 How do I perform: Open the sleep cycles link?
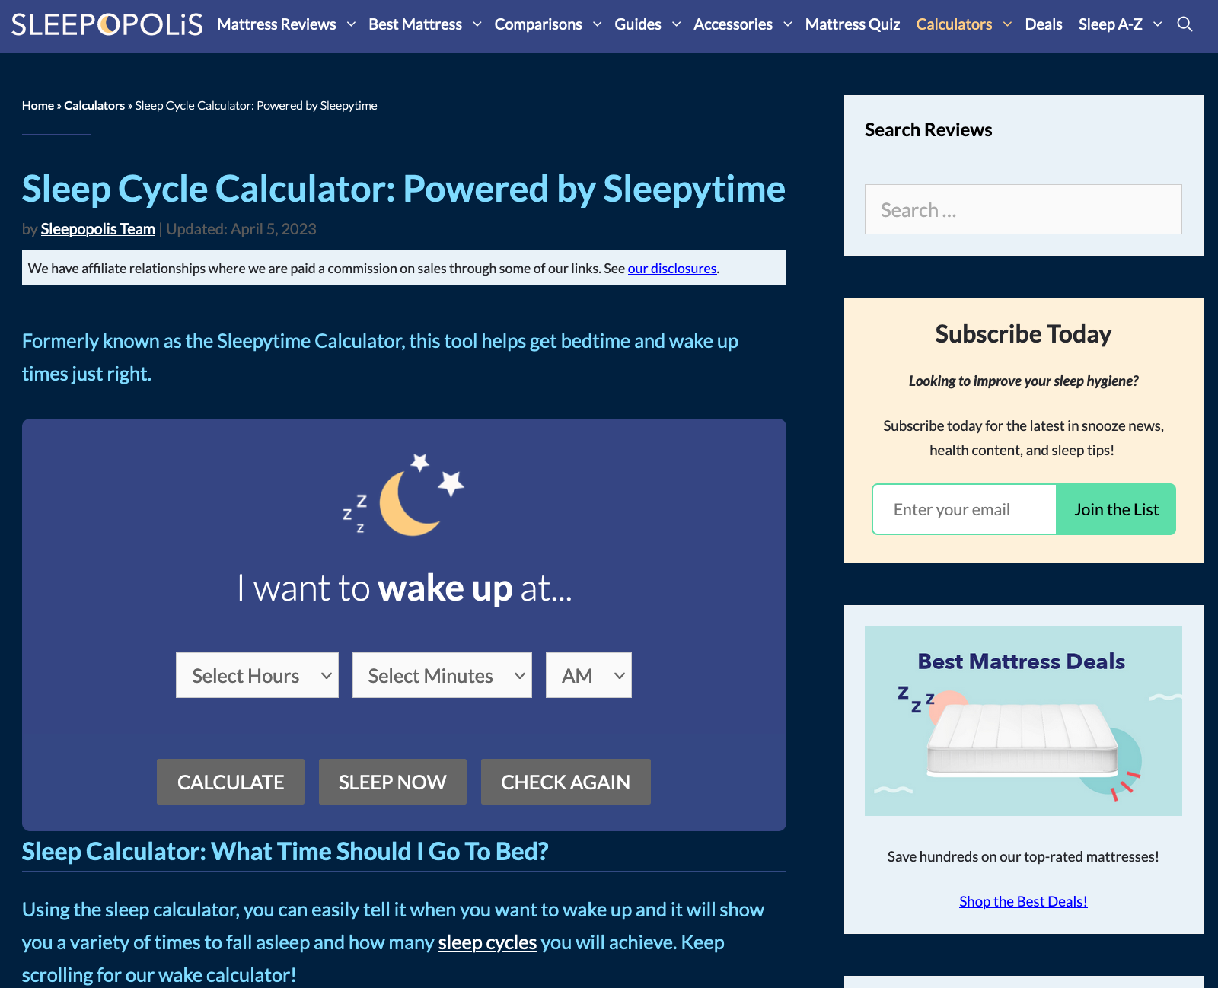pyautogui.click(x=486, y=942)
